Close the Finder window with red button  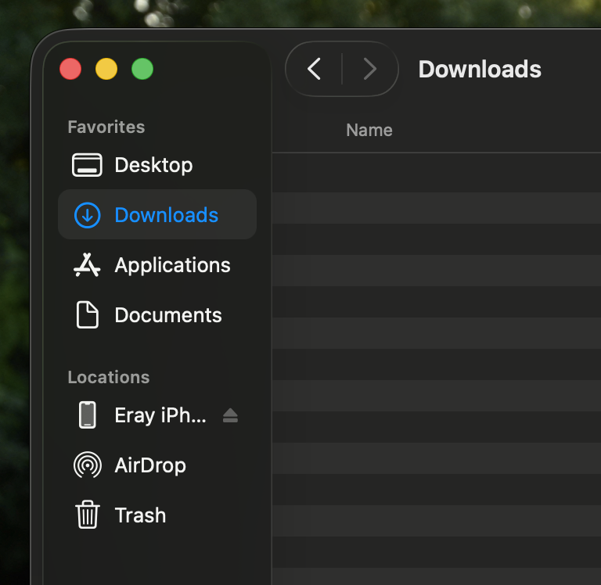70,69
